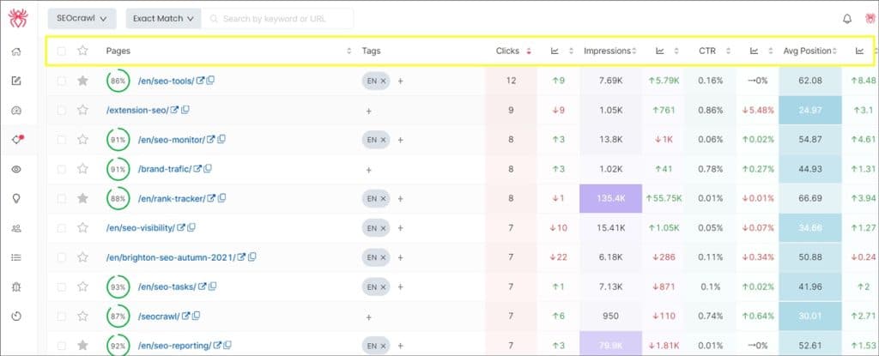Open the /extension-seo/ page link
The height and width of the screenshot is (356, 879).
[137, 111]
